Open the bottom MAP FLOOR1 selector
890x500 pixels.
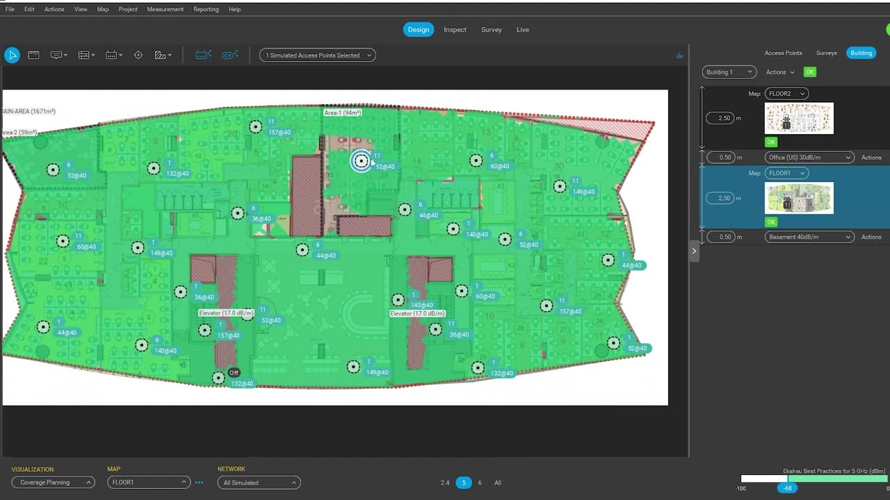pos(149,483)
